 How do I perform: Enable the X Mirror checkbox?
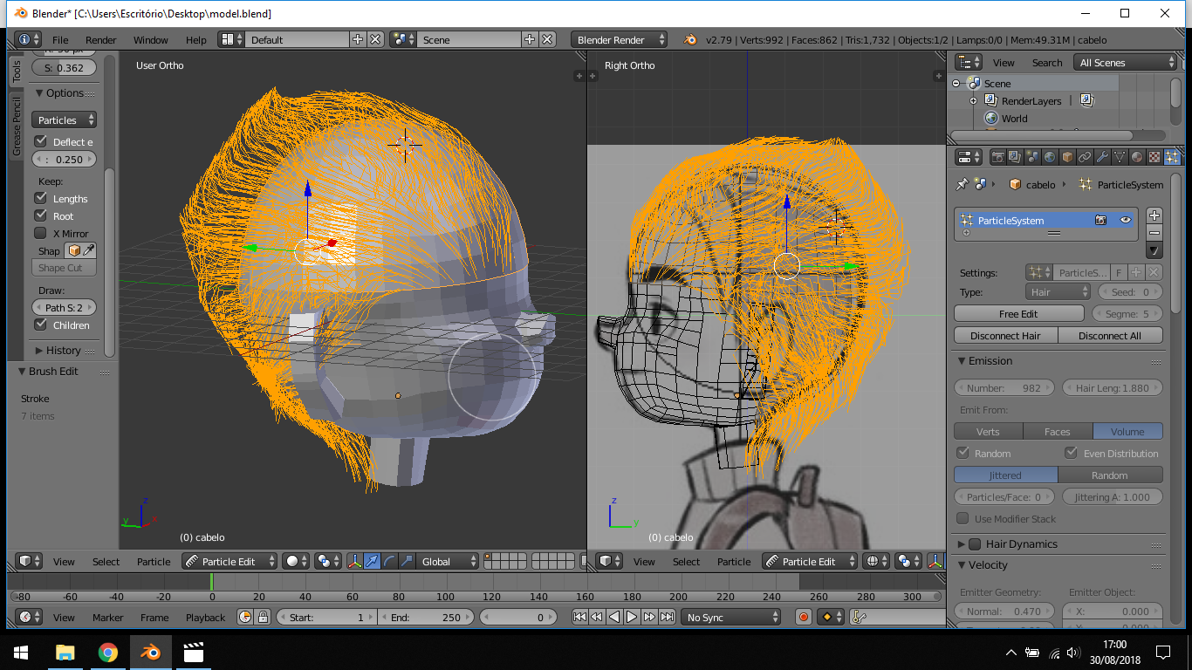[40, 233]
